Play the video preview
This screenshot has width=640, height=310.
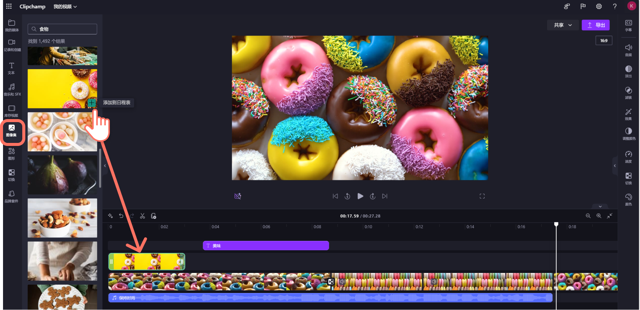click(360, 196)
